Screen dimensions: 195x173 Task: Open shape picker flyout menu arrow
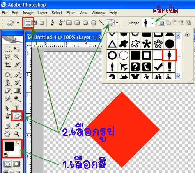pos(187,35)
